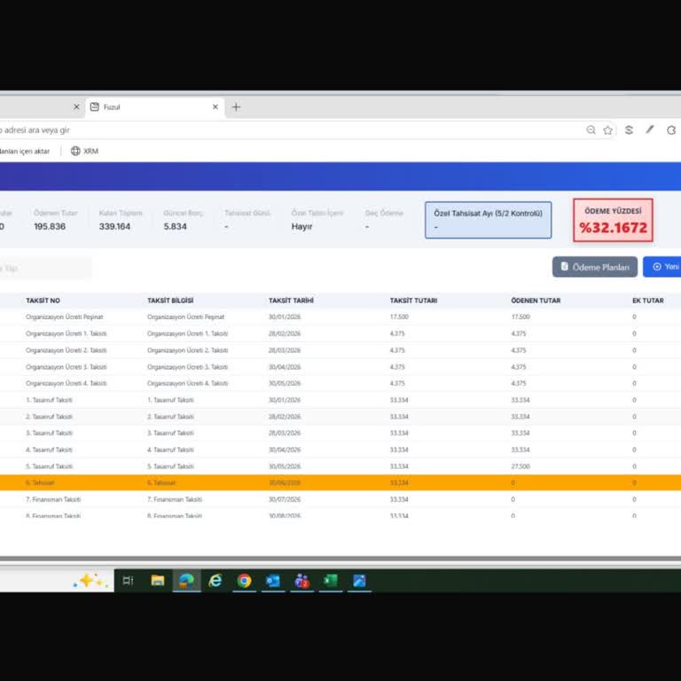This screenshot has width=681, height=681.
Task: Open Outlook from the taskbar
Action: 273,581
